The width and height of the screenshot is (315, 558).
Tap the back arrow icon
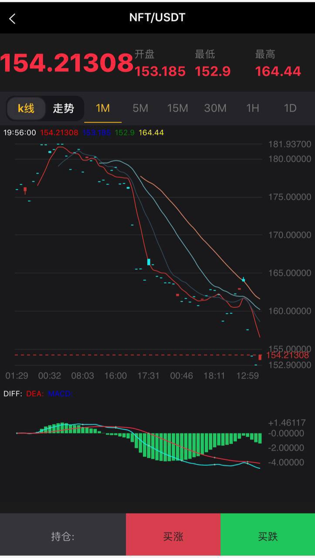click(12, 18)
